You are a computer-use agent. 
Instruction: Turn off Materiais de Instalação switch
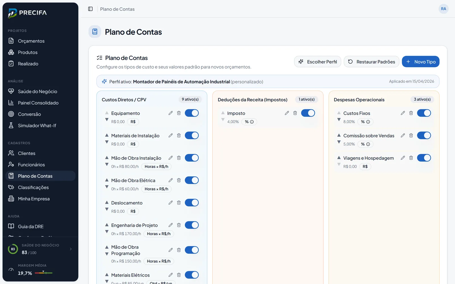[192, 135]
